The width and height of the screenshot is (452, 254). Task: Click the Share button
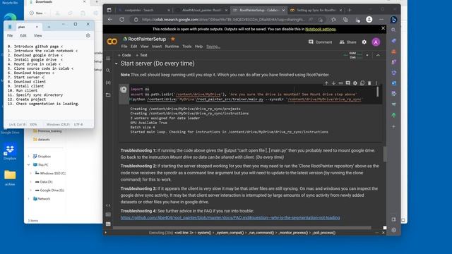tap(347, 42)
